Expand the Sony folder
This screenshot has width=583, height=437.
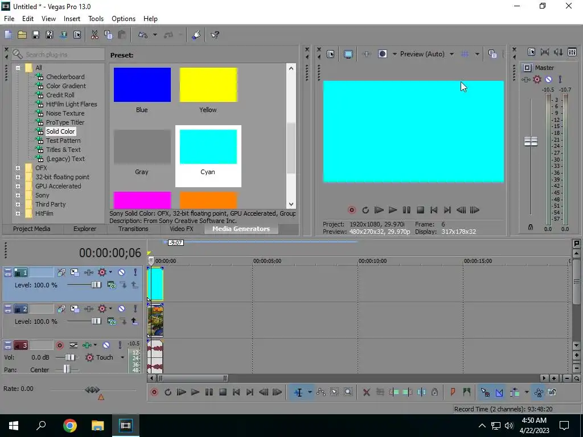[18, 196]
